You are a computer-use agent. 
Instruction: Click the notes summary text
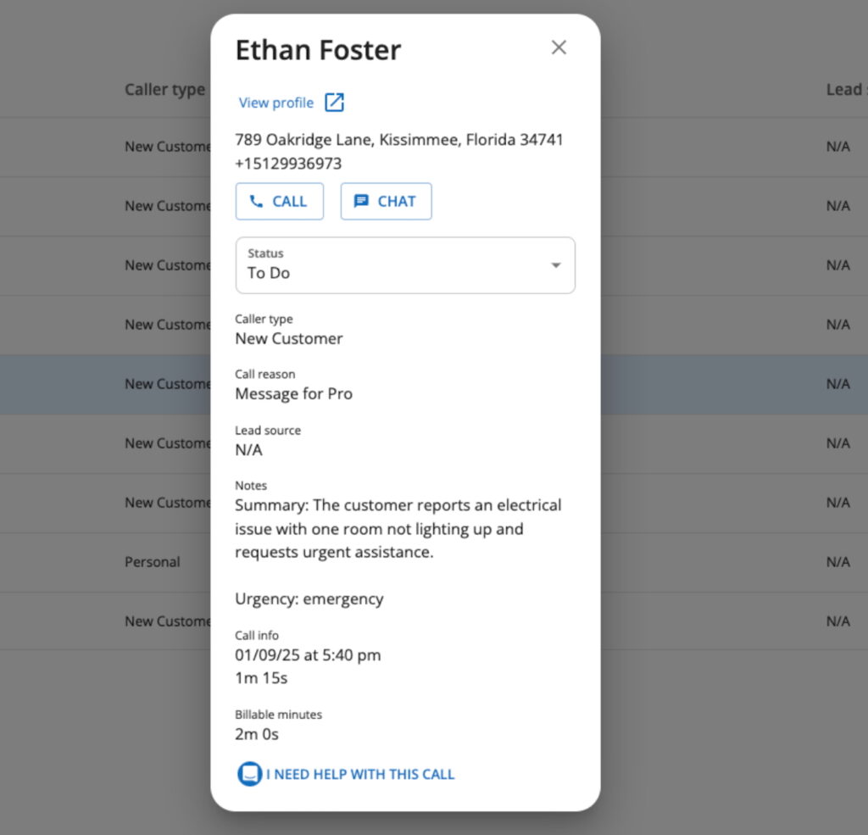pos(398,529)
